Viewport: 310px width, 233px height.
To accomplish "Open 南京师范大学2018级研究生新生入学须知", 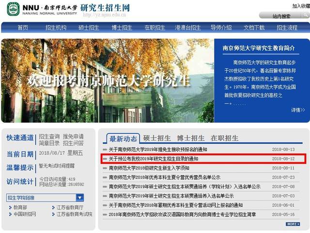I will pyautogui.click(x=149, y=168).
